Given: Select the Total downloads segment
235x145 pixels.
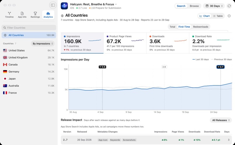Looking at the screenshot, I should click(x=172, y=27).
